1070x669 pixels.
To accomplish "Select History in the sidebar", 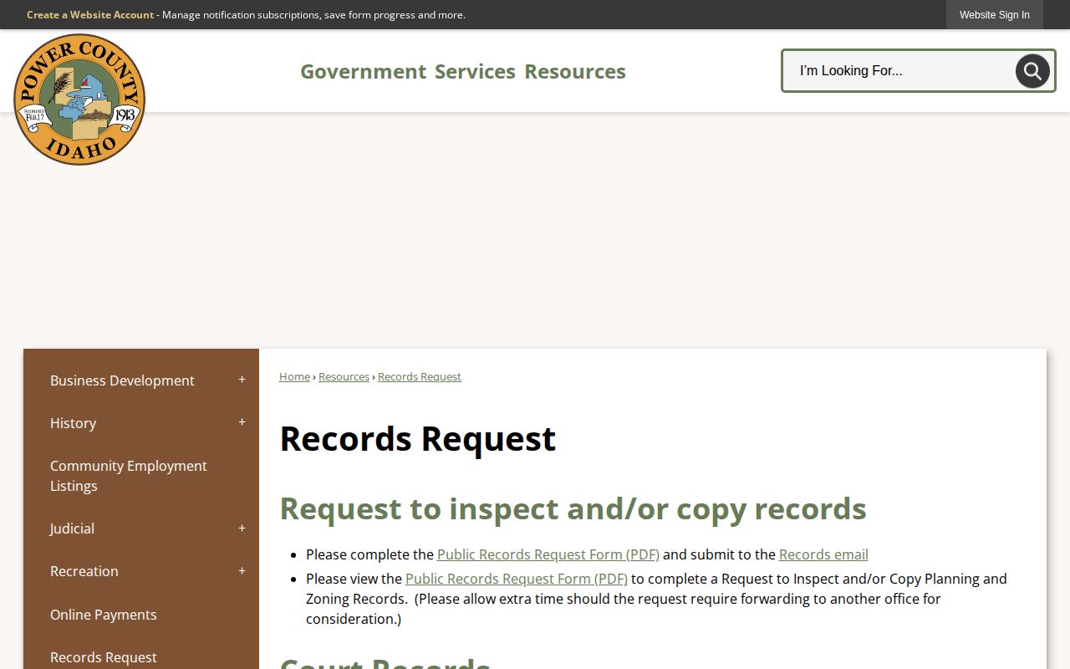I will tap(73, 423).
